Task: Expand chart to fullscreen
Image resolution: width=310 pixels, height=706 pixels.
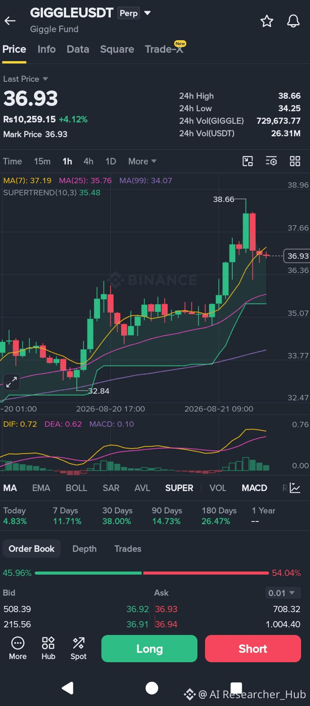Action: point(11,382)
